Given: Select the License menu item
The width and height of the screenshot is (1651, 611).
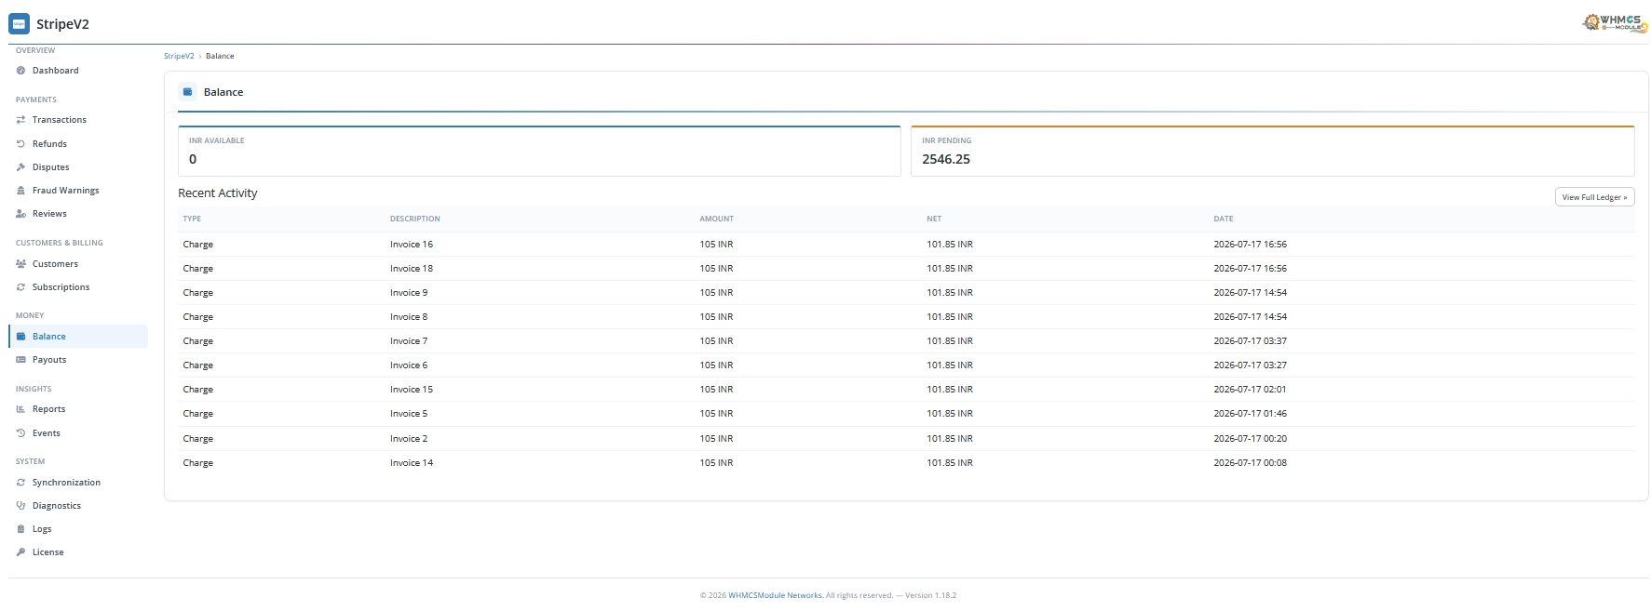Looking at the screenshot, I should point(78,552).
